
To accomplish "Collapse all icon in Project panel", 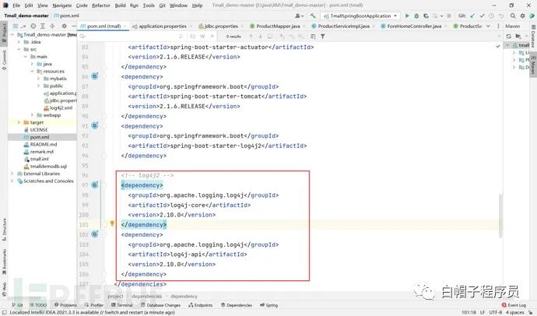I will point(52,26).
